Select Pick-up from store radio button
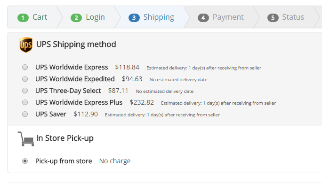The width and height of the screenshot is (322, 183). point(25,161)
